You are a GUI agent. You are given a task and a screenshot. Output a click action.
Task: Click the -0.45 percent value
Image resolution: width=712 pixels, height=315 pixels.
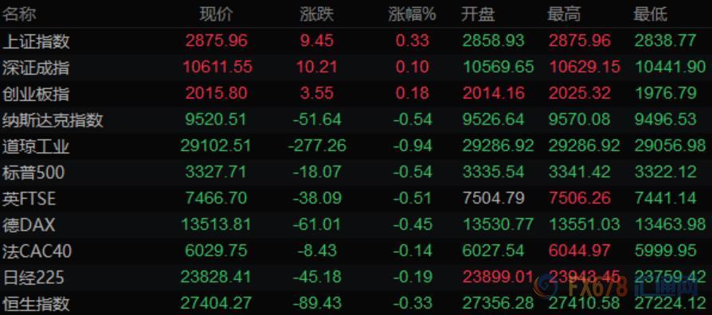point(412,225)
